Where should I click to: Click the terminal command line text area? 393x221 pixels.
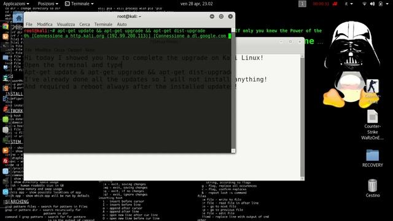(x=131, y=31)
